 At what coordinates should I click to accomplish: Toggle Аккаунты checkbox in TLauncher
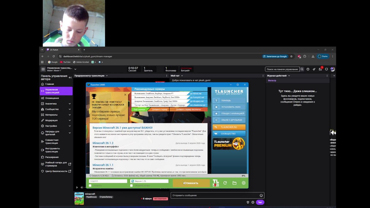[x=90, y=185]
